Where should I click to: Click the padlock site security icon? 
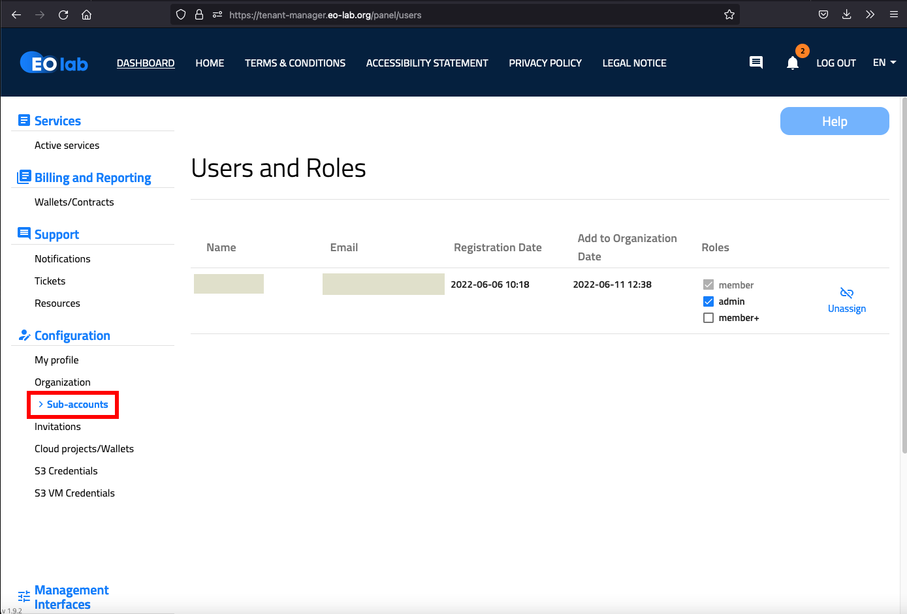click(199, 14)
